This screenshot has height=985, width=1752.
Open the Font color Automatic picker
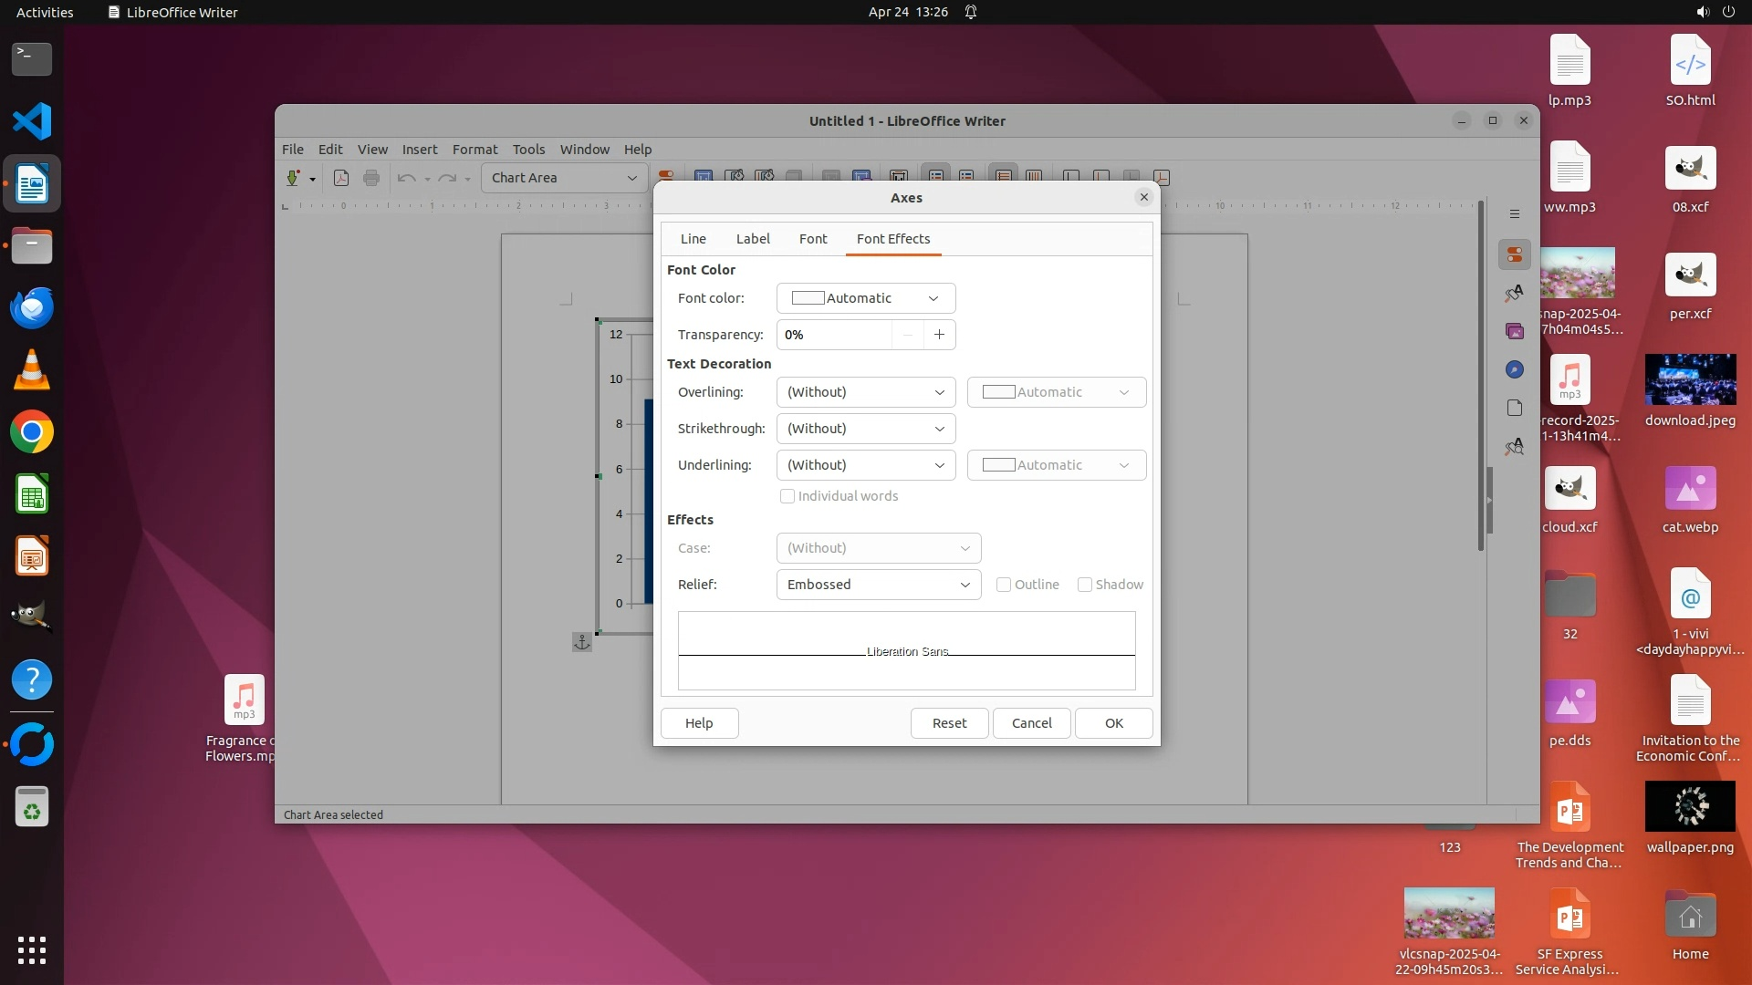[x=865, y=298]
